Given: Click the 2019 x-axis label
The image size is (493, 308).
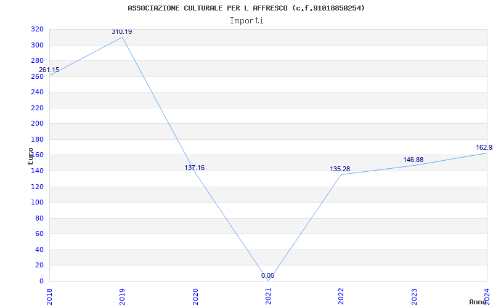Looking at the screenshot, I should pyautogui.click(x=122, y=296).
